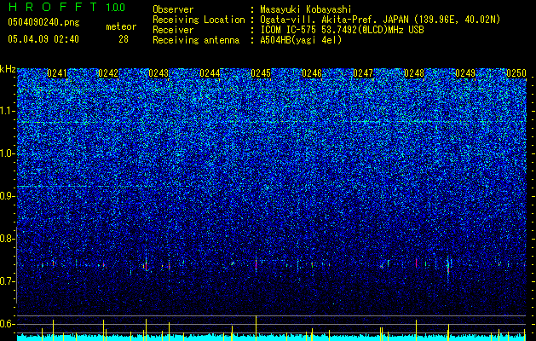Select the 0247 time marker

coord(363,73)
